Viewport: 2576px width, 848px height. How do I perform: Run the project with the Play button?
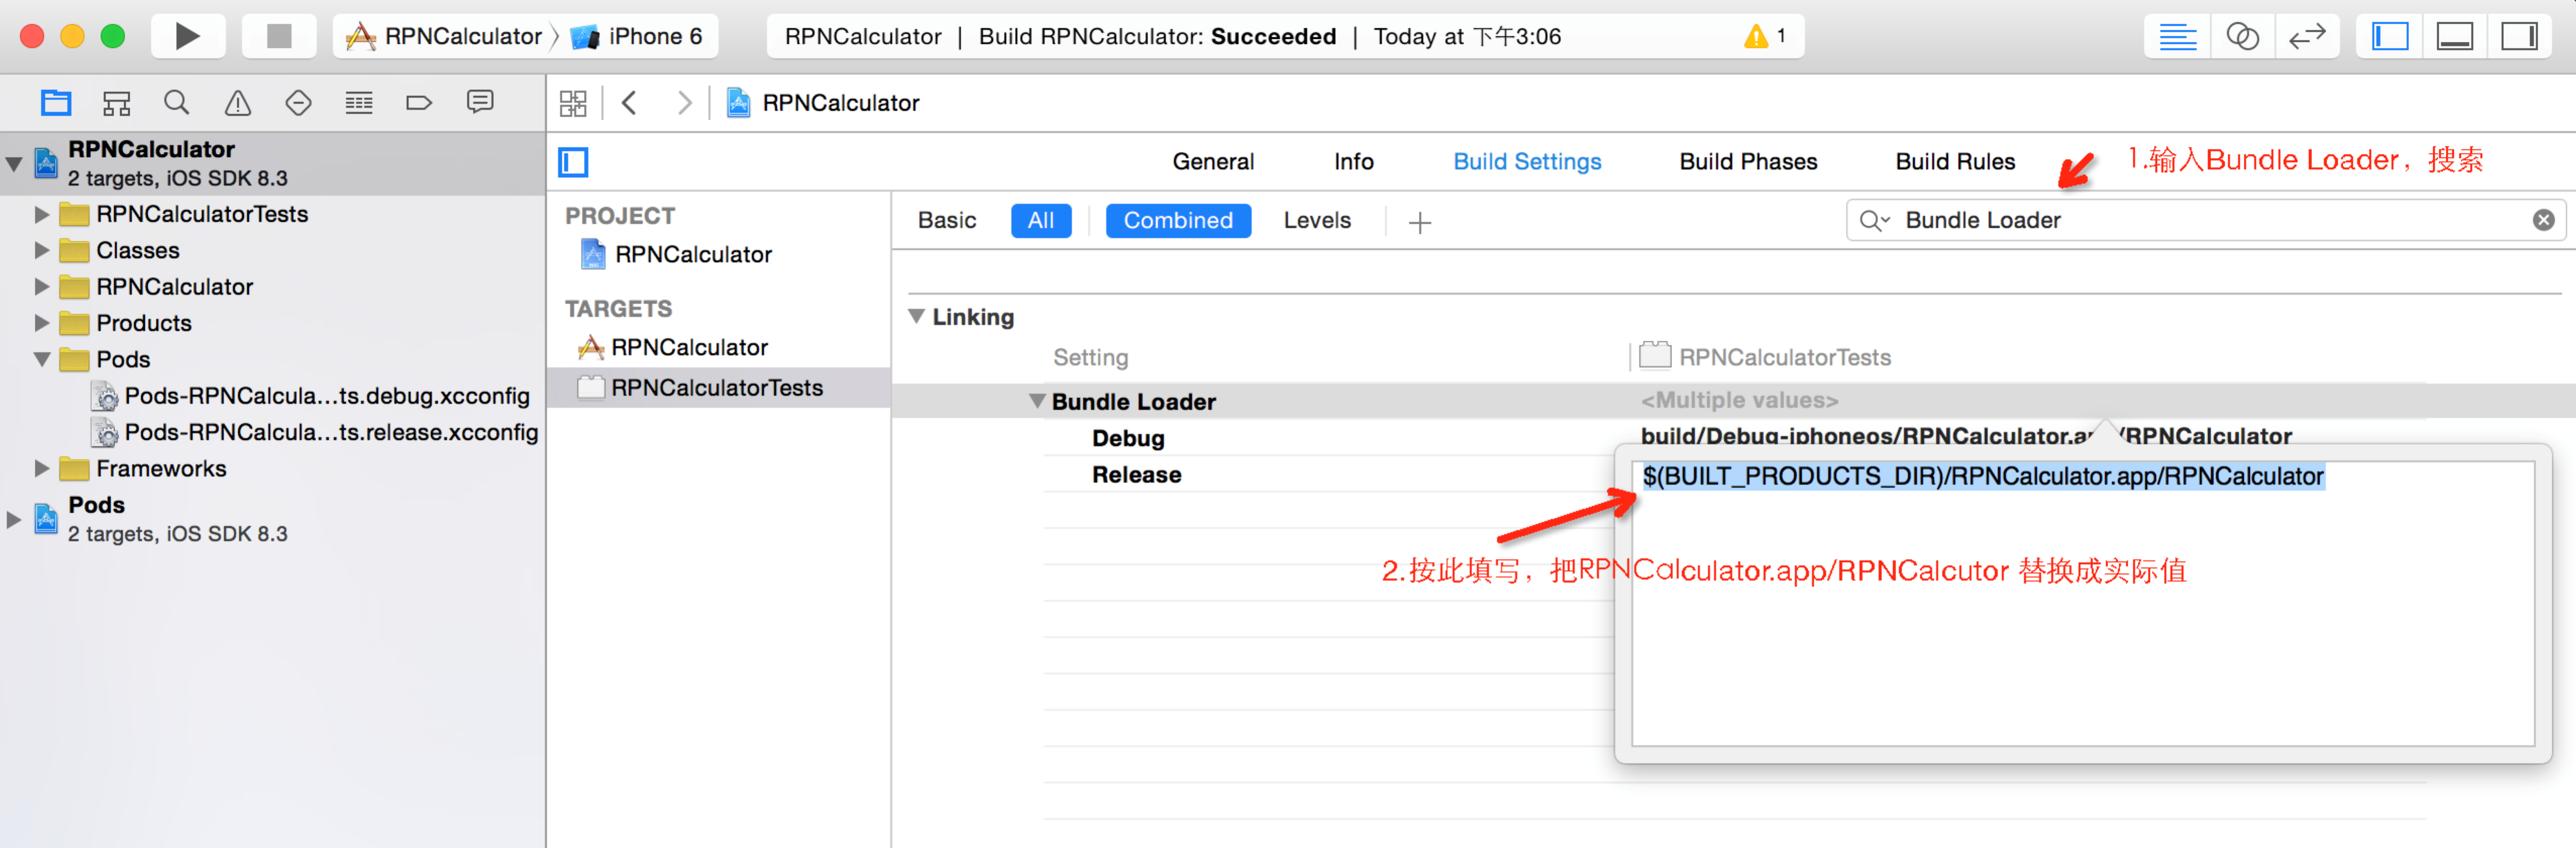[187, 36]
